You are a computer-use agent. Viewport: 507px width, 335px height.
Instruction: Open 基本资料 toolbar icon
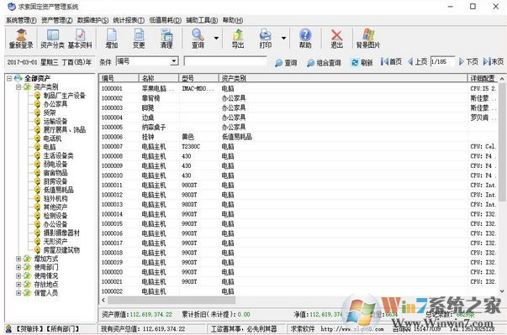pyautogui.click(x=80, y=39)
